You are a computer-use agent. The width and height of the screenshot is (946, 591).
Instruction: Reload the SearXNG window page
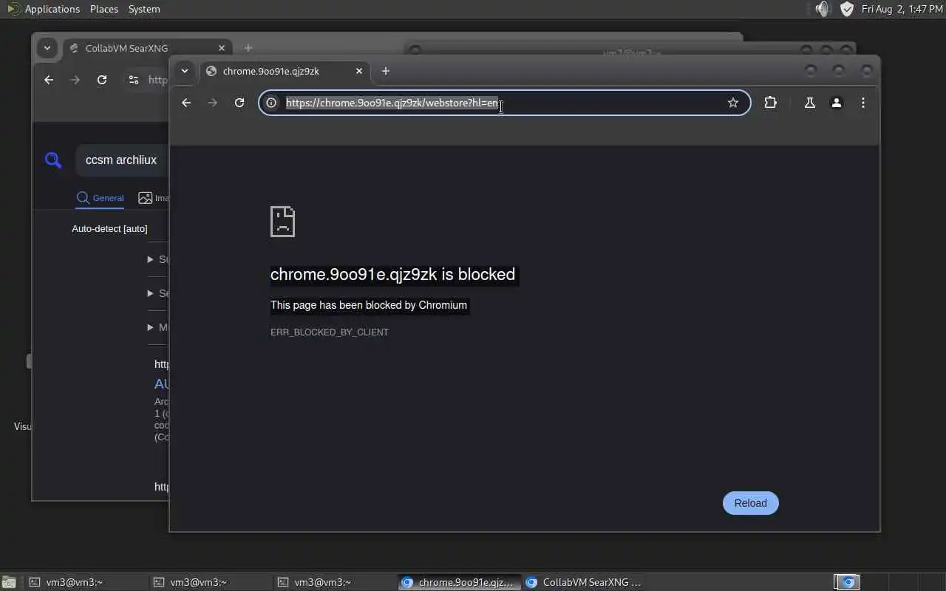click(x=102, y=80)
